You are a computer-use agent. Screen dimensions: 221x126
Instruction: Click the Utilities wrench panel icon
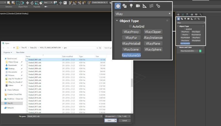(x=201, y=14)
